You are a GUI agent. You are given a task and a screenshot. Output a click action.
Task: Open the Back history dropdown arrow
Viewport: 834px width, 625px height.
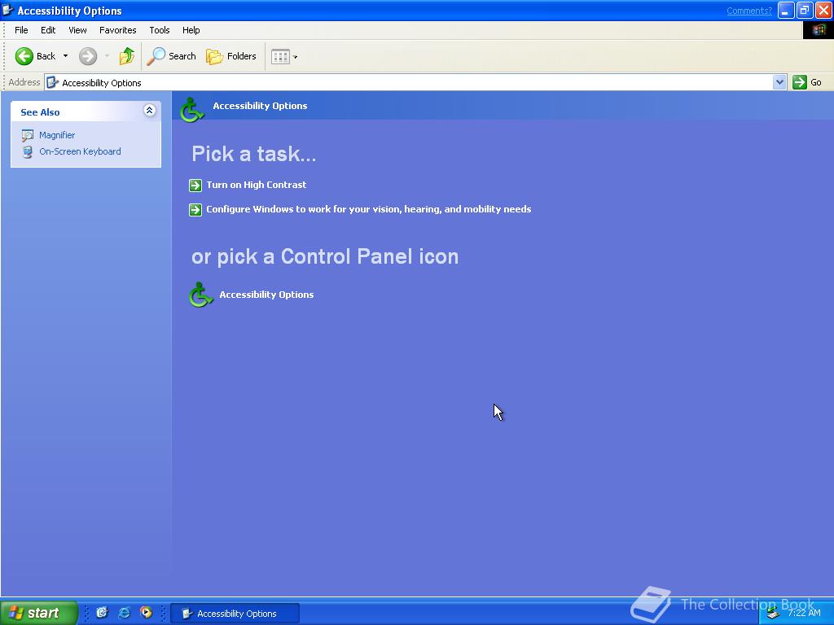coord(65,56)
